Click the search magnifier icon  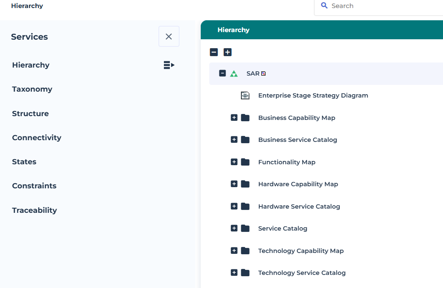pos(324,6)
